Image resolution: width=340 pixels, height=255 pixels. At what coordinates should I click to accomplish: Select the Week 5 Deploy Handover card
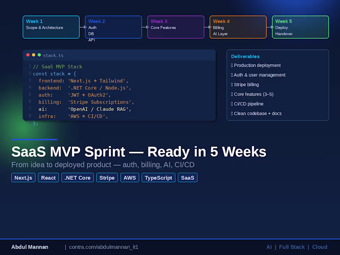pyautogui.click(x=300, y=27)
